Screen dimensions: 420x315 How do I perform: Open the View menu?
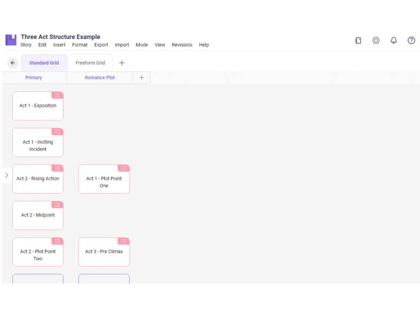coord(160,45)
